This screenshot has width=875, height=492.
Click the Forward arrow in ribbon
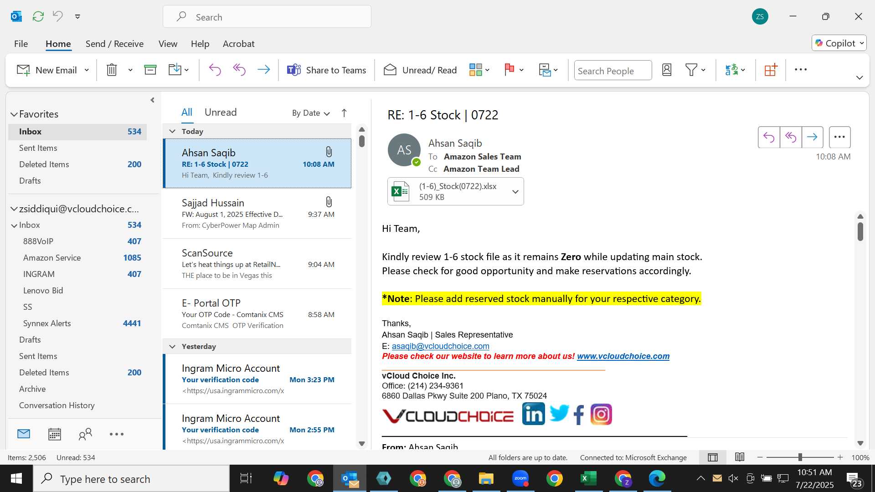(263, 70)
